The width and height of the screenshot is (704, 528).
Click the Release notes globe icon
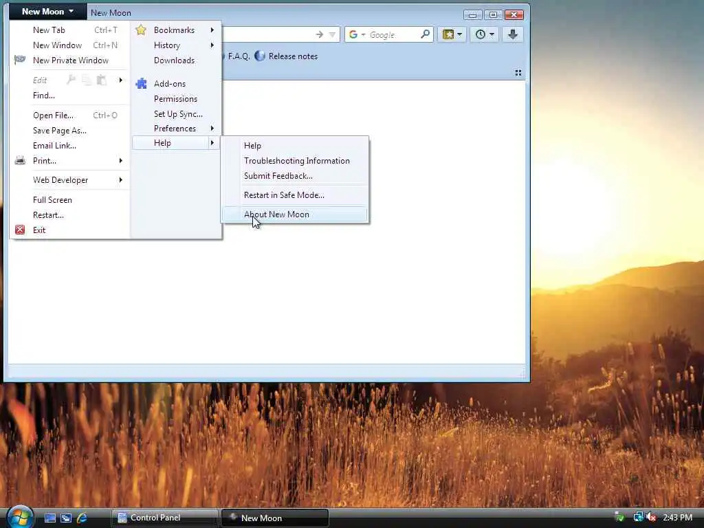(x=259, y=56)
